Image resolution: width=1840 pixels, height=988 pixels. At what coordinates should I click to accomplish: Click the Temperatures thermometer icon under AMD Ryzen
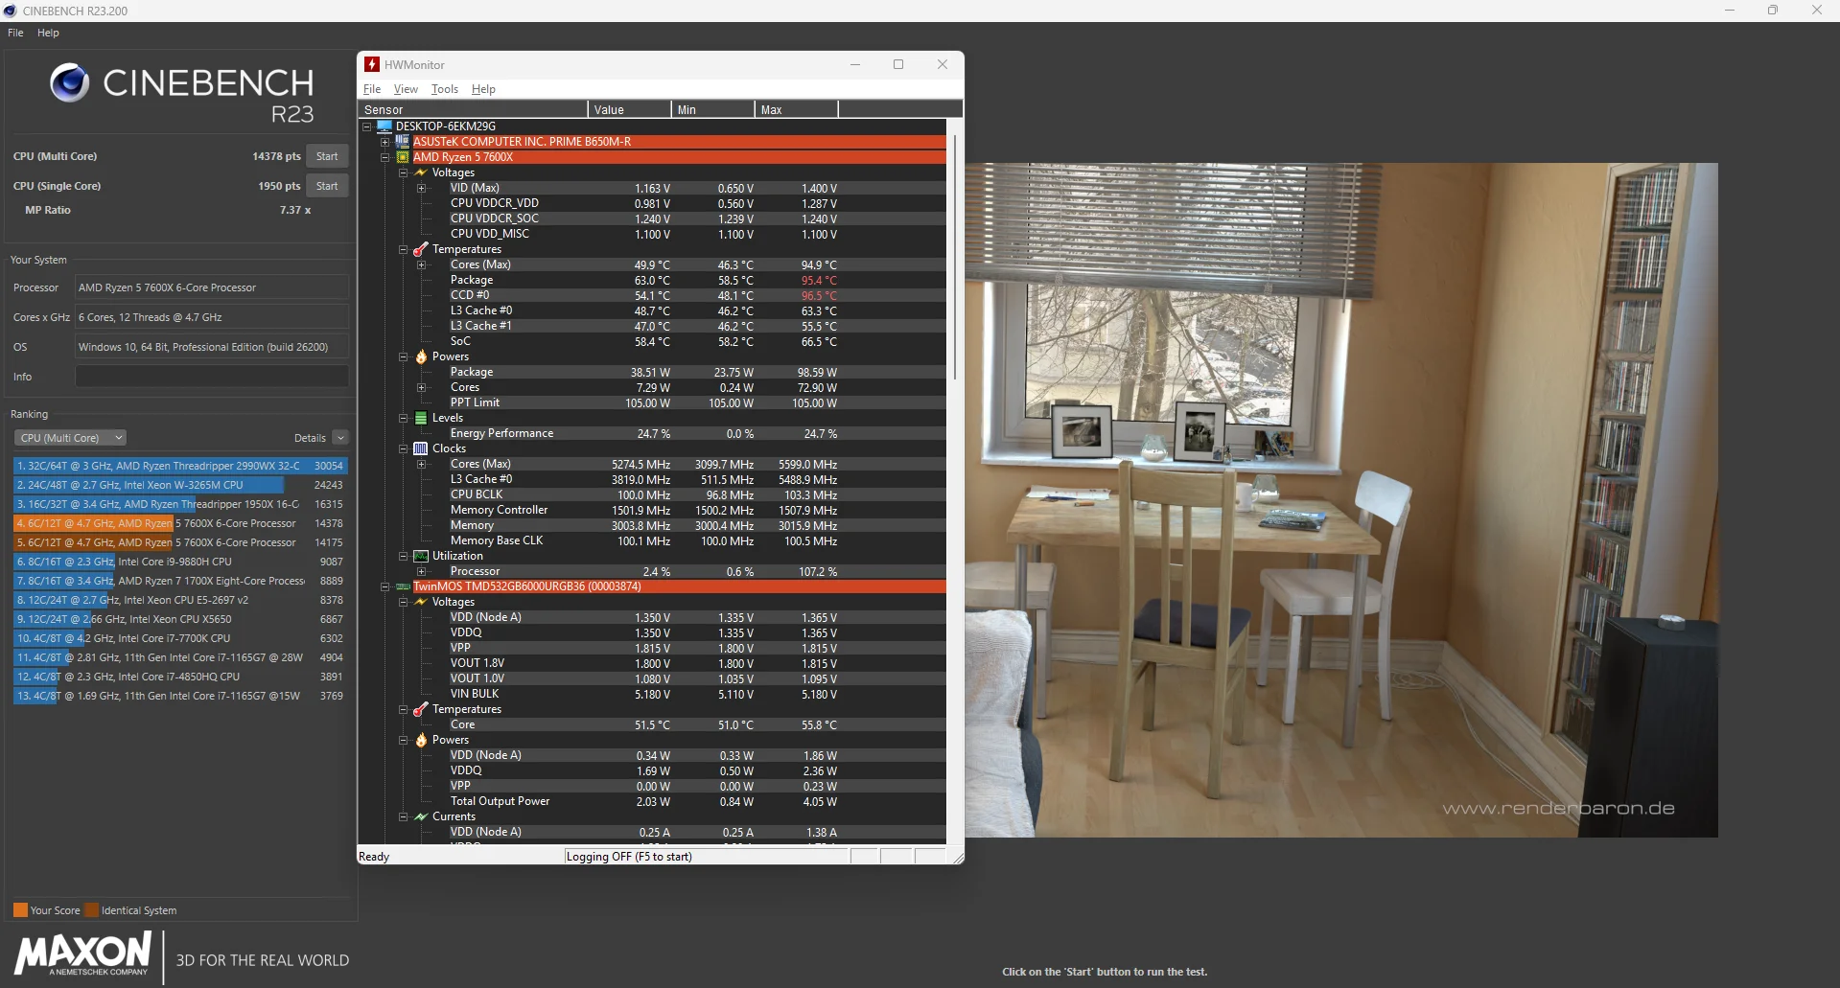[x=420, y=249]
